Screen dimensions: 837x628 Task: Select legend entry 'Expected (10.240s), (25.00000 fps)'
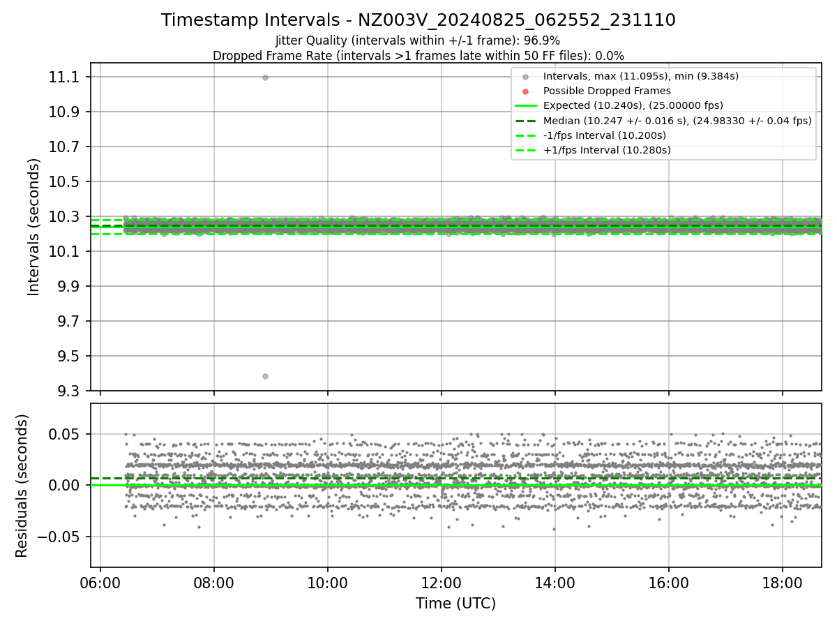(633, 105)
